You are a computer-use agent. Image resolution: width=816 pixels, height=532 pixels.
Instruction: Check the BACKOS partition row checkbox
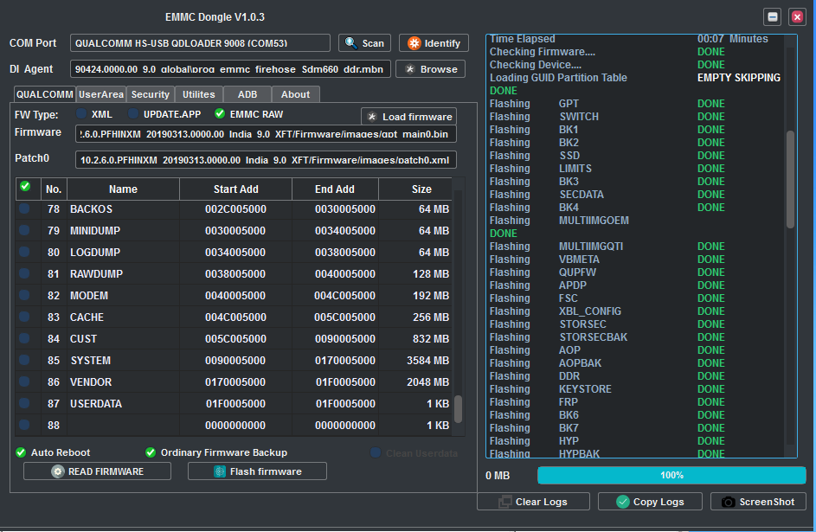click(24, 208)
